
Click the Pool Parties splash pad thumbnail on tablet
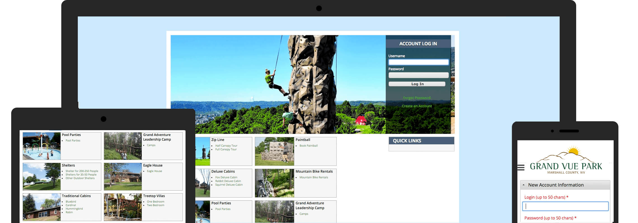coord(42,146)
